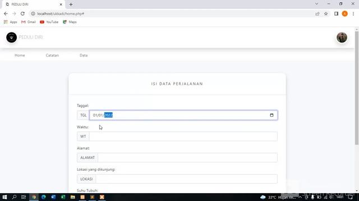Image resolution: width=359 pixels, height=201 pixels.
Task: Close the PEDULI DIRI tab
Action: [x=61, y=4]
